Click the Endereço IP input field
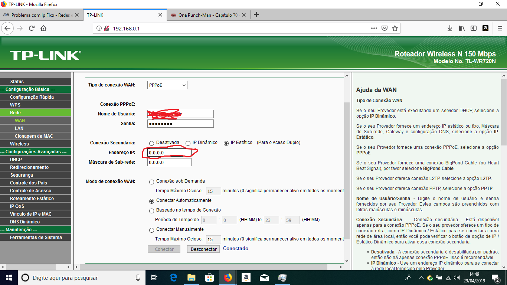507x285 pixels. pyautogui.click(x=169, y=153)
